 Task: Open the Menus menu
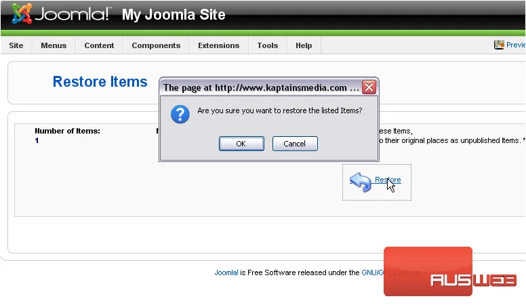click(x=54, y=45)
